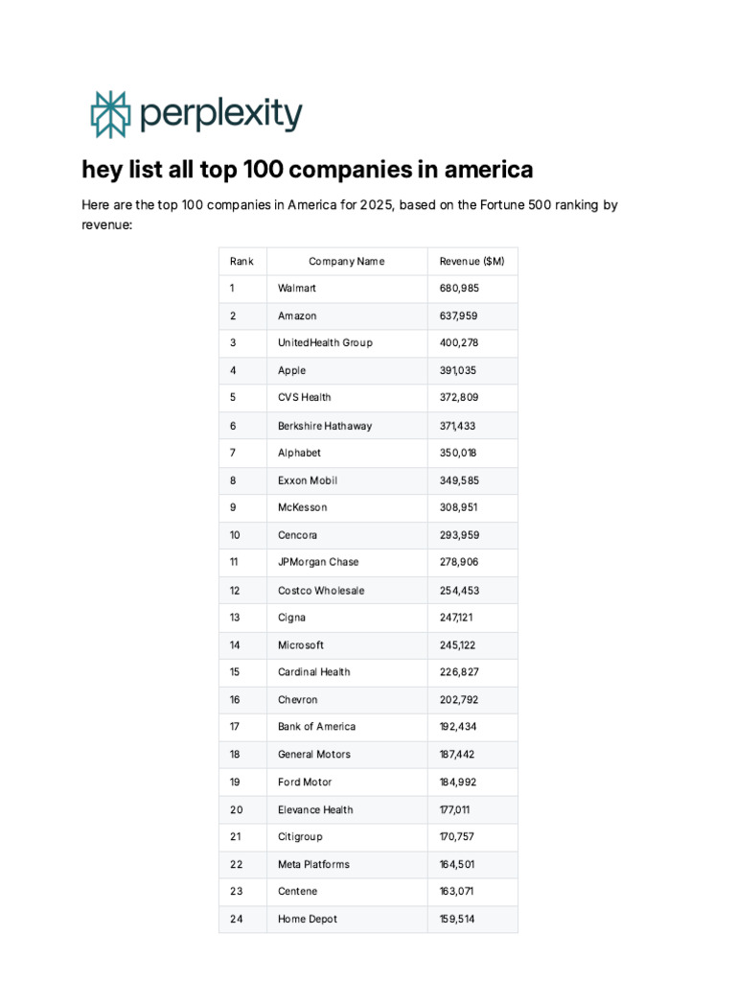Click the Company Name column header
Image resolution: width=736 pixels, height=982 pixels.
(346, 261)
